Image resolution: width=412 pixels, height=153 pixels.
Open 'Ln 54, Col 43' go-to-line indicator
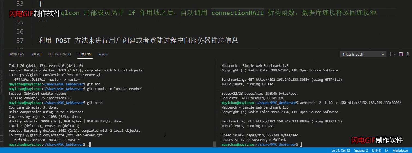pos(341,151)
